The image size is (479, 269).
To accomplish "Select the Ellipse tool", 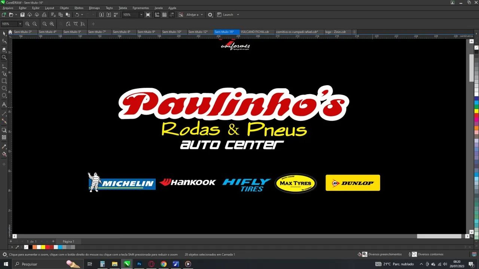I will point(4,88).
